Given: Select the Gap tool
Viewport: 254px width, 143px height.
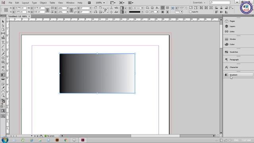Looking at the screenshot, I should [3, 33].
